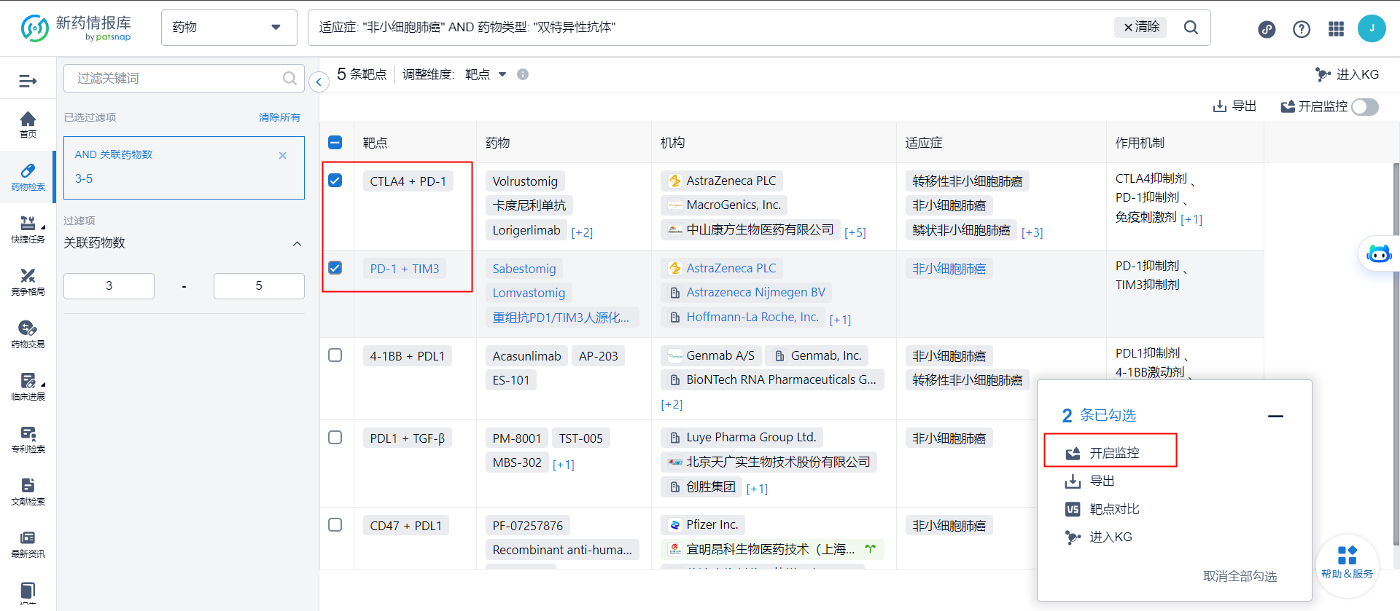Select 进入KG in the popup menu
The width and height of the screenshot is (1400, 611).
pyautogui.click(x=1099, y=537)
